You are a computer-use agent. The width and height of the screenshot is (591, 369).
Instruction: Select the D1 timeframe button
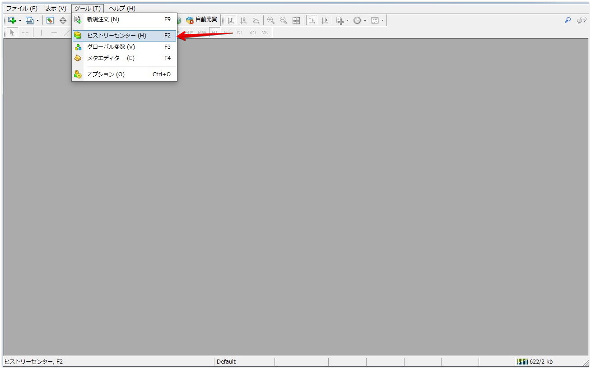click(x=240, y=32)
